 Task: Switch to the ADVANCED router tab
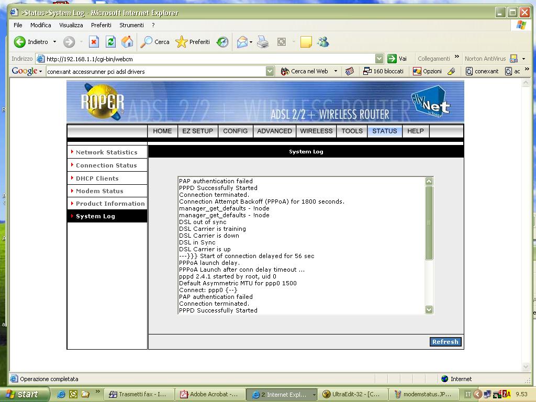pos(274,131)
